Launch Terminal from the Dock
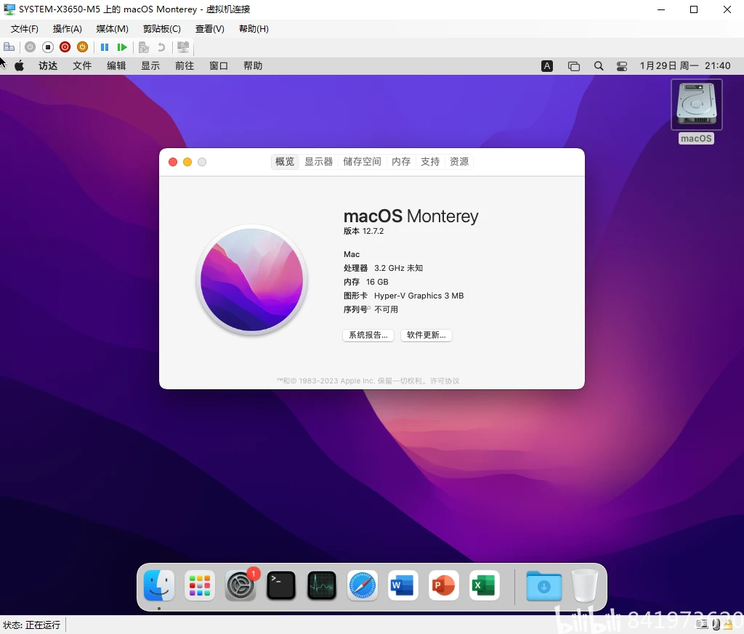Image resolution: width=744 pixels, height=634 pixels. pos(281,585)
